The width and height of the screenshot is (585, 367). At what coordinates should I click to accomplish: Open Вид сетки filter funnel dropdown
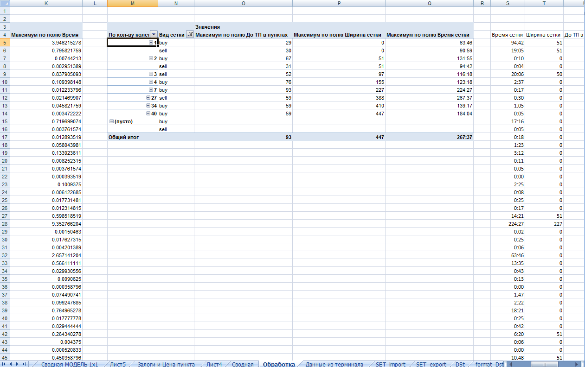[x=189, y=34]
